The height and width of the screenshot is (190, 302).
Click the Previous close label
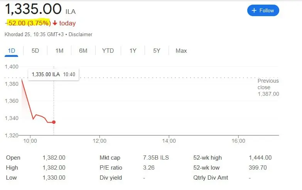(x=268, y=84)
